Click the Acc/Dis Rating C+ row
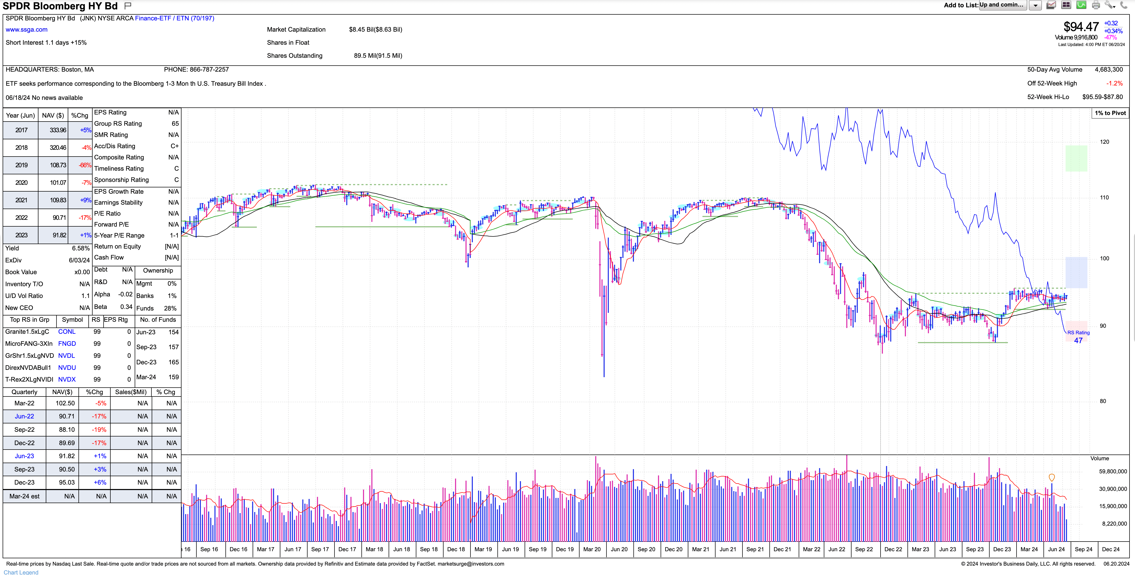Image resolution: width=1135 pixels, height=575 pixels. [x=136, y=146]
